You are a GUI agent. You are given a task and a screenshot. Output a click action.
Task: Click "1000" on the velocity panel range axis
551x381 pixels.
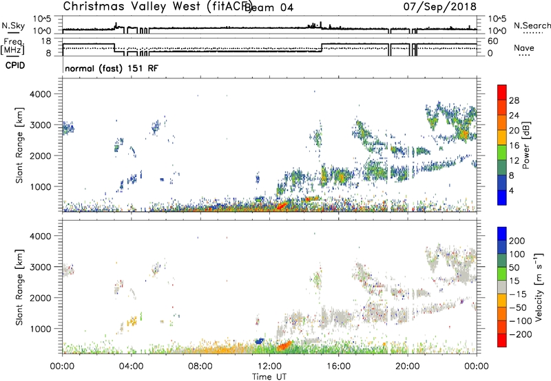pyautogui.click(x=40, y=329)
